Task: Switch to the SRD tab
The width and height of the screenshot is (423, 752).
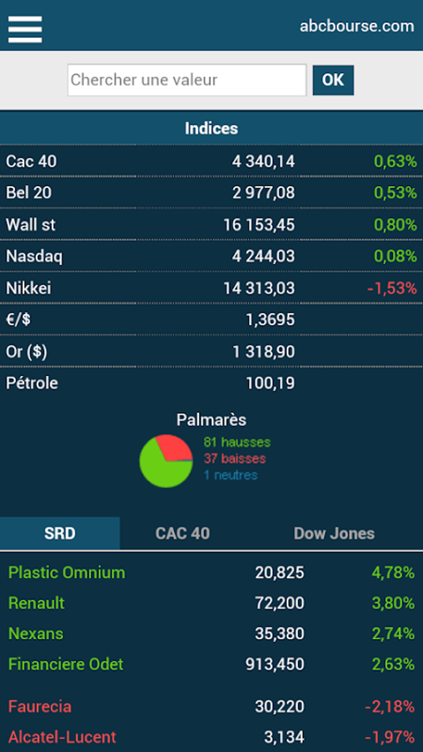Action: (x=60, y=533)
